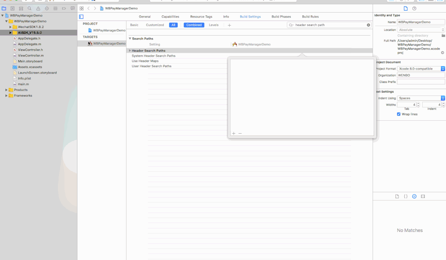446x260 pixels.
Task: Toggle the project and targets list sidebar
Action: (x=81, y=17)
